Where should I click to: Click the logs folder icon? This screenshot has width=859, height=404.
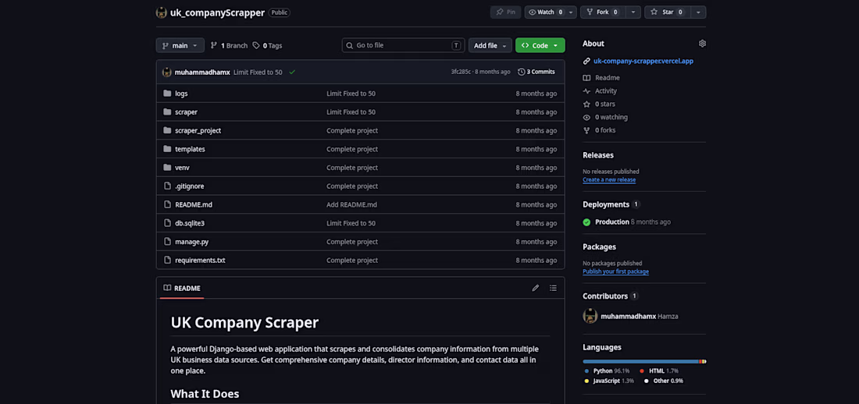[167, 94]
